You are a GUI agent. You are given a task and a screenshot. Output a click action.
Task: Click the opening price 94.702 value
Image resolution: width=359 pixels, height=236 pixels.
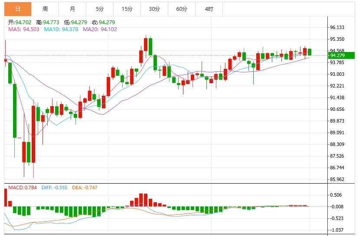coord(23,23)
